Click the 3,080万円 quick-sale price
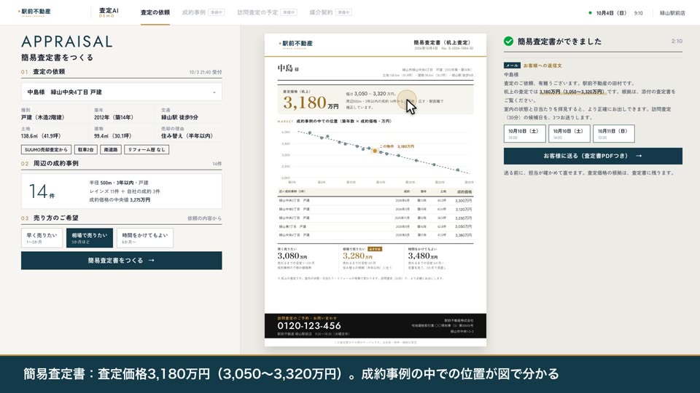This screenshot has height=393, width=700. (x=292, y=256)
